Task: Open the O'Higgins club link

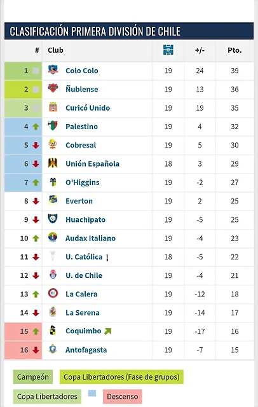Action: 82,183
